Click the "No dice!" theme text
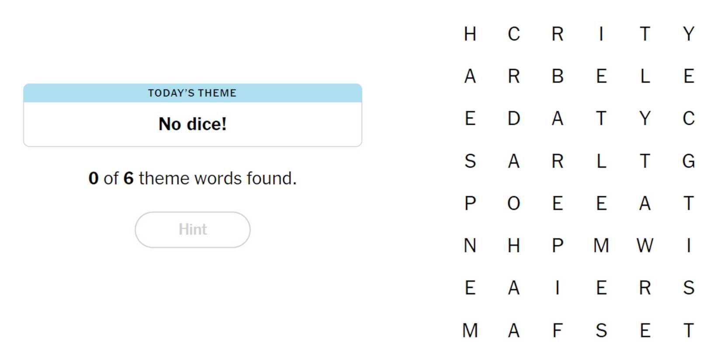This screenshot has height=360, width=721. pyautogui.click(x=192, y=124)
